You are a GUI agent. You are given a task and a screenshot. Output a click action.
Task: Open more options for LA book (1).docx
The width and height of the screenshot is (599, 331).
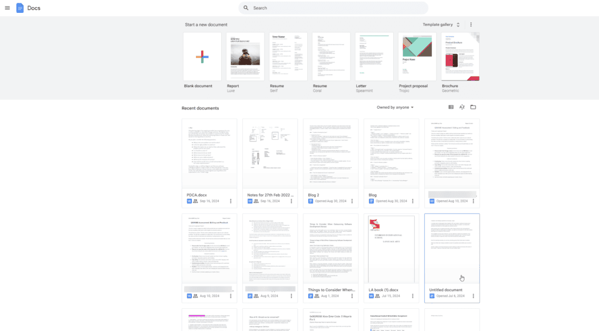coord(412,296)
